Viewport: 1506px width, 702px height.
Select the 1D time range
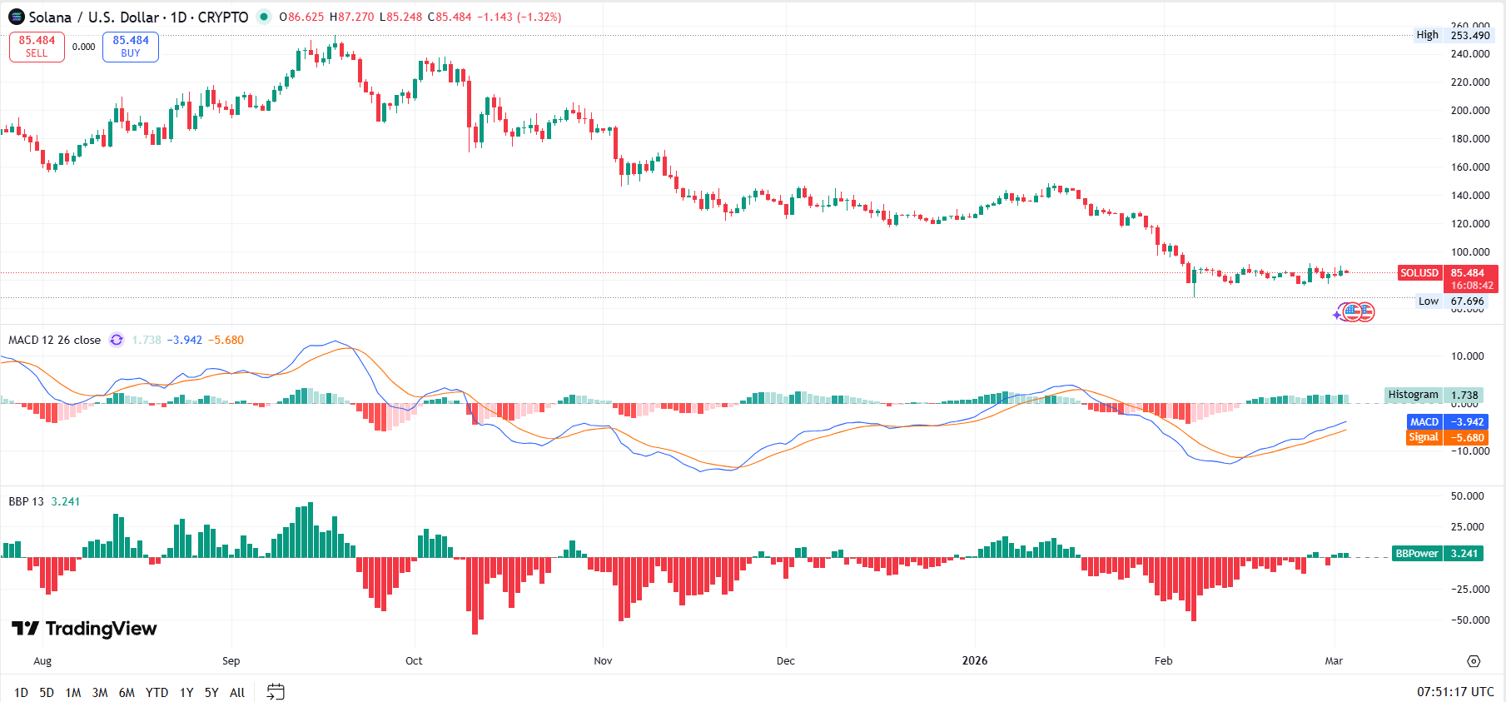click(x=21, y=692)
